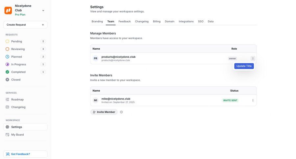Open the Integrations tab
The height and width of the screenshot is (159, 296).
coord(186,21)
